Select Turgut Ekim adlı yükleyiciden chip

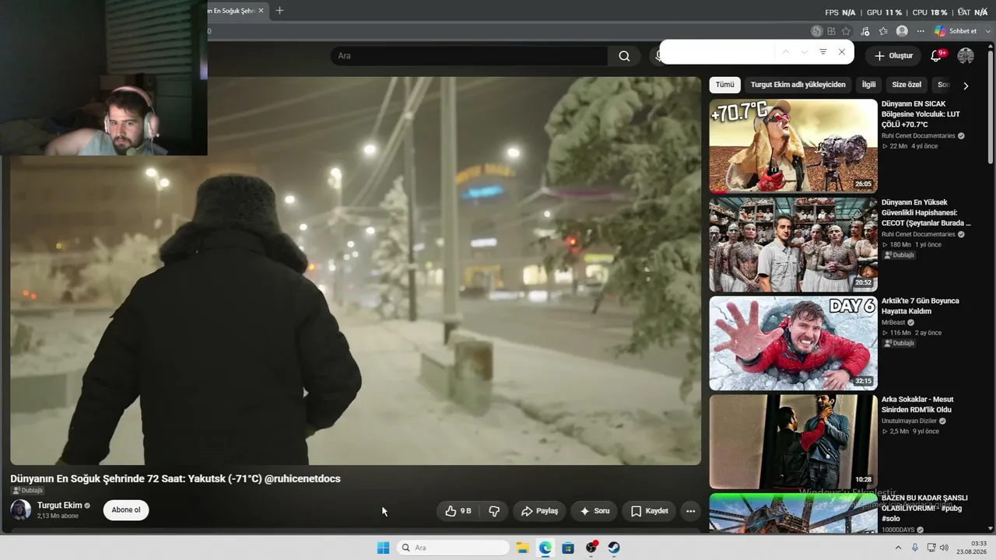click(x=798, y=85)
